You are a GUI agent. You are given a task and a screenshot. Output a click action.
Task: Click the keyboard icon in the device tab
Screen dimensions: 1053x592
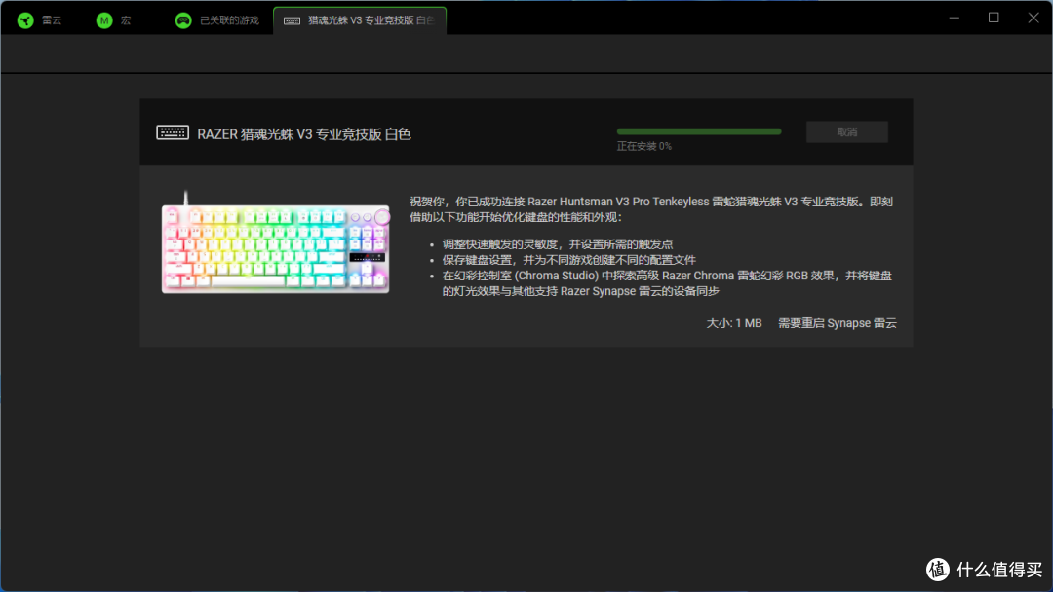click(292, 20)
